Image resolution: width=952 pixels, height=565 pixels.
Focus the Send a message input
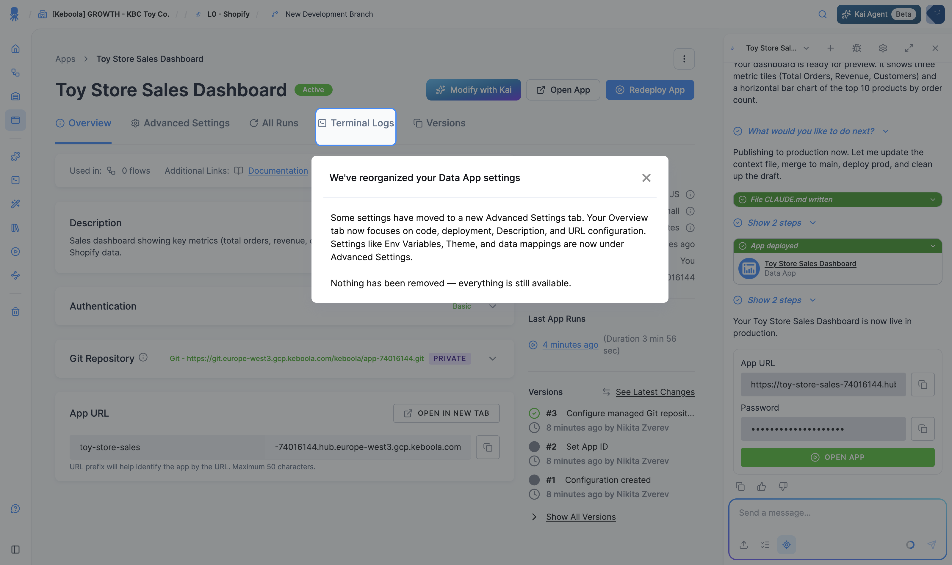coord(837,513)
